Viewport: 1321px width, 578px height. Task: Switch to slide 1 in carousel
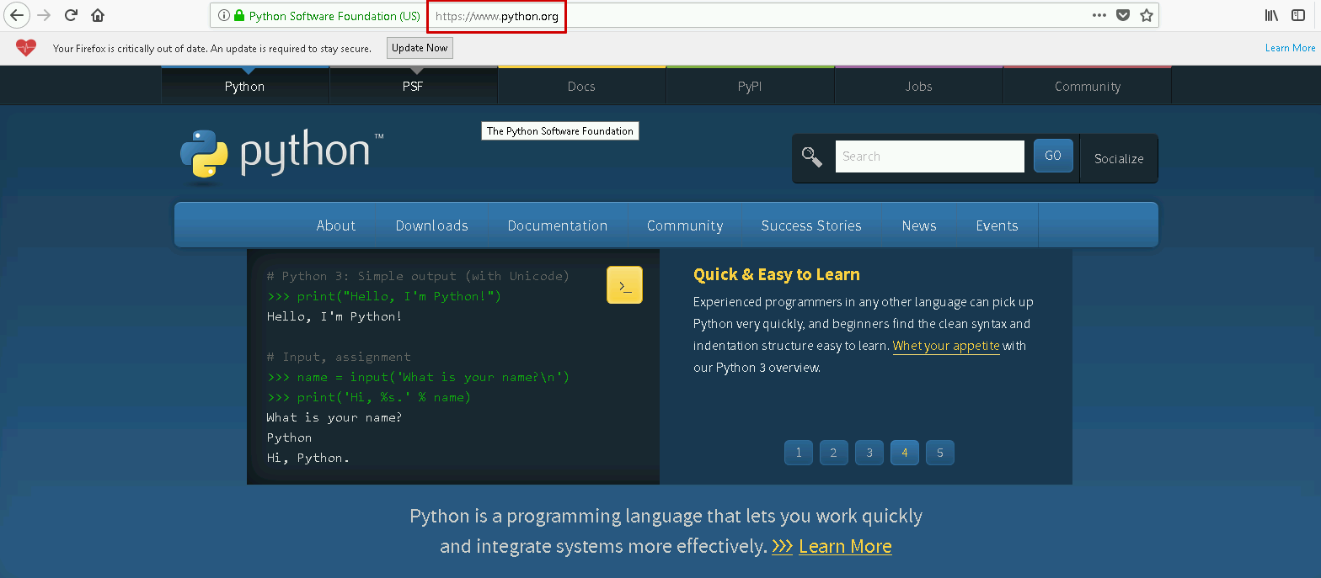[x=798, y=453]
